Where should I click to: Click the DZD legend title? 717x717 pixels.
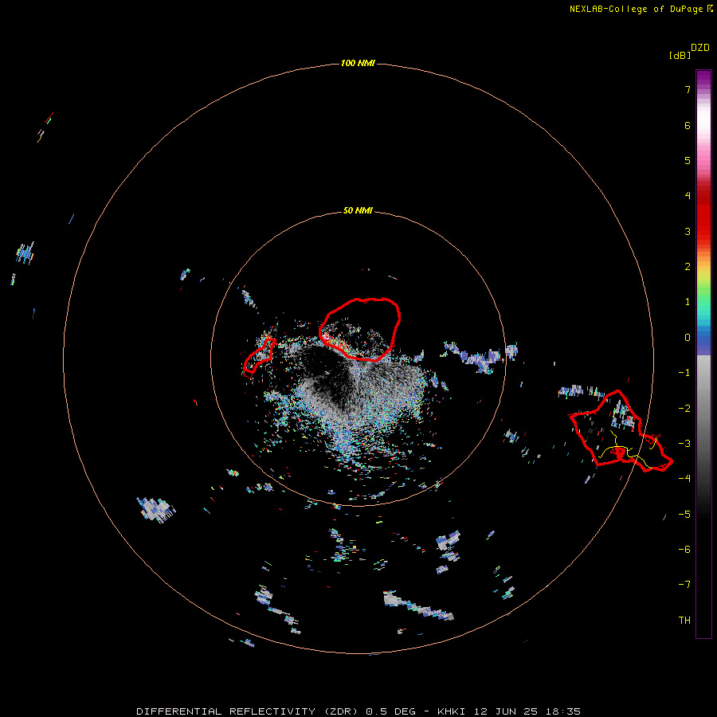click(x=700, y=48)
